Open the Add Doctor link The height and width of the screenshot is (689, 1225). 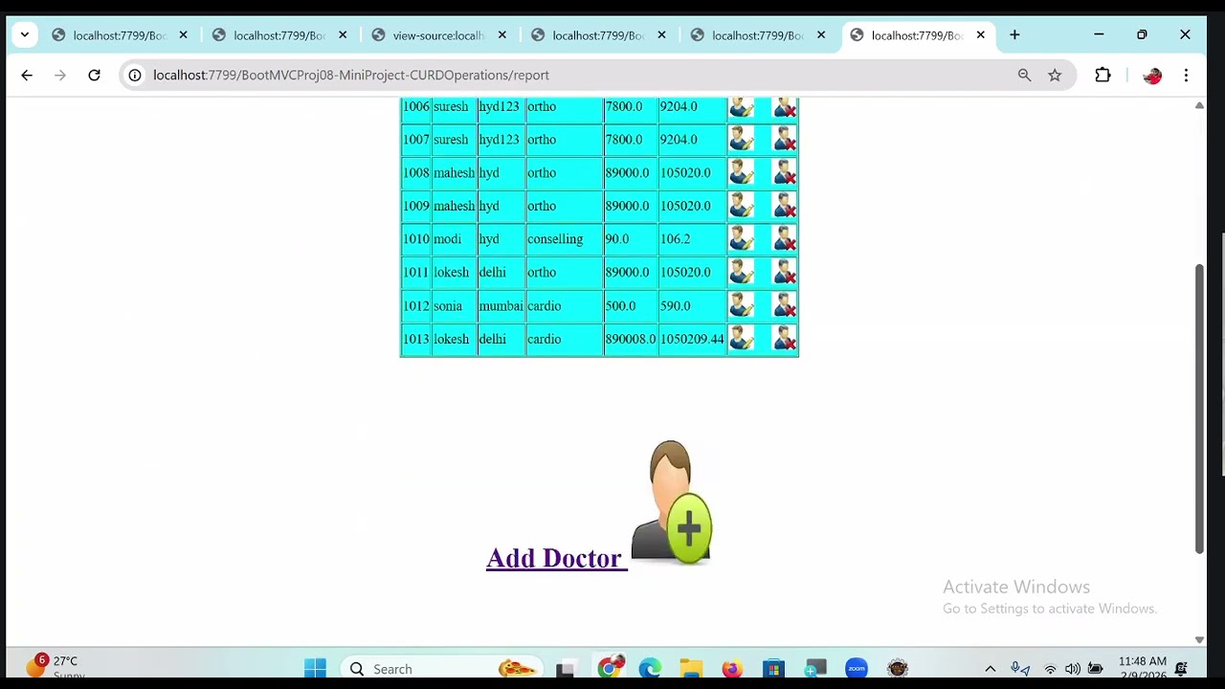(556, 558)
